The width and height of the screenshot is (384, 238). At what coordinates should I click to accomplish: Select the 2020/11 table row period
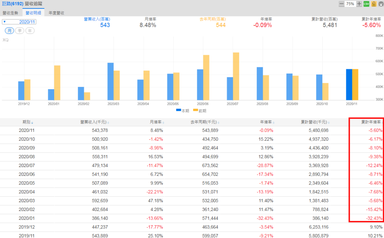click(27, 131)
